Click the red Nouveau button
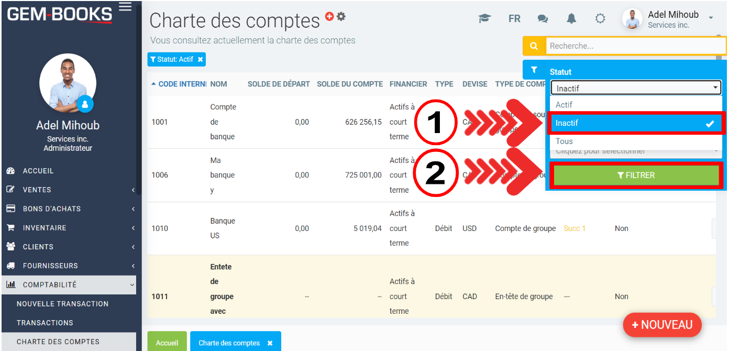This screenshot has width=729, height=351. 661,325
